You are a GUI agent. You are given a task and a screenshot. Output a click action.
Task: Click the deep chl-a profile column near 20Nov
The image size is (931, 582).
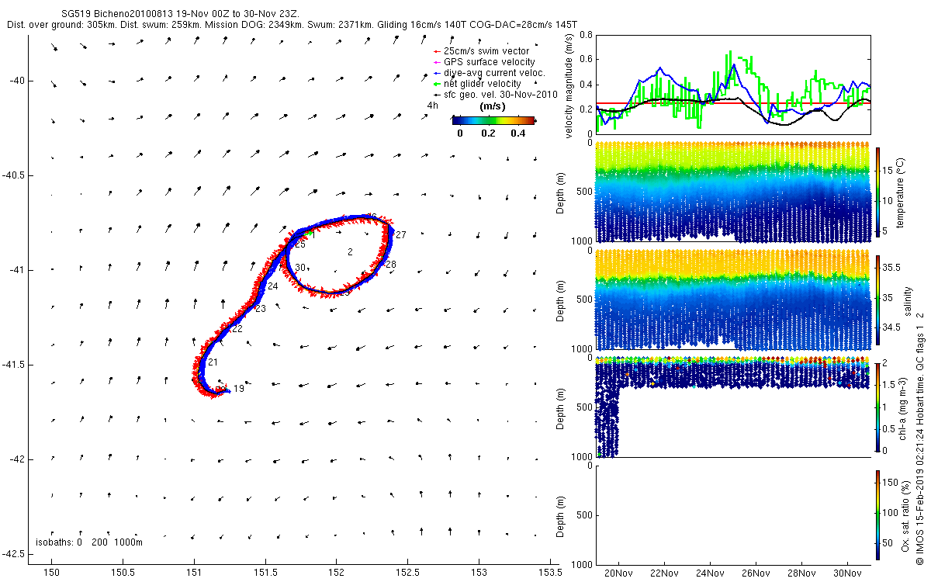[x=607, y=407]
